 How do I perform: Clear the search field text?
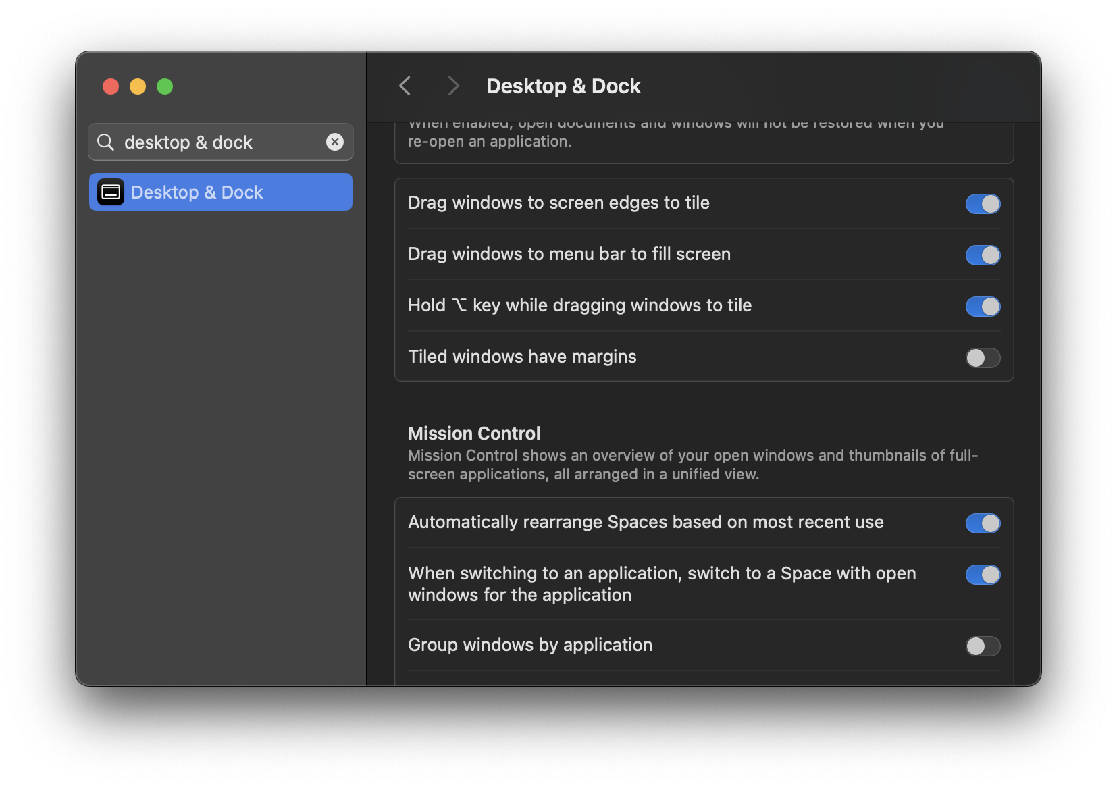tap(335, 142)
